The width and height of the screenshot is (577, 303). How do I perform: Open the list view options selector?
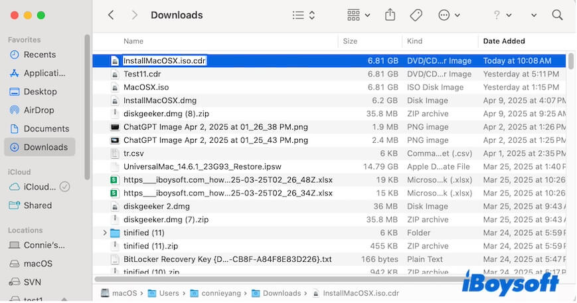304,15
